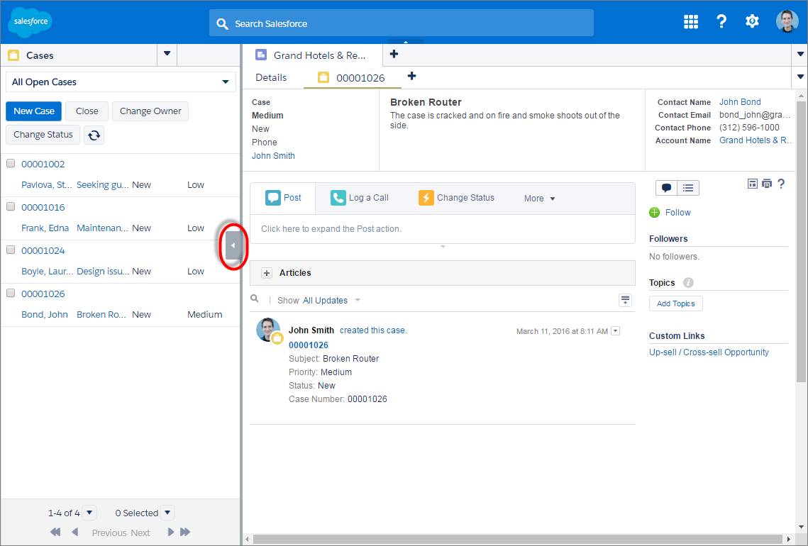Check the box for case 00001016
Screen dimensions: 808x546
[11, 206]
